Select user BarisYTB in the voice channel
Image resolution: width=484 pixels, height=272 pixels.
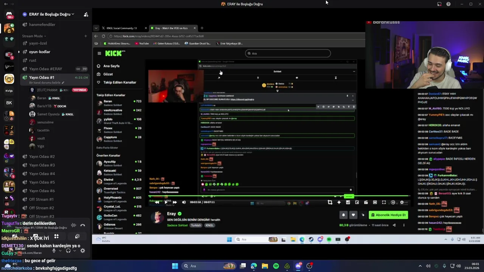coord(59,106)
